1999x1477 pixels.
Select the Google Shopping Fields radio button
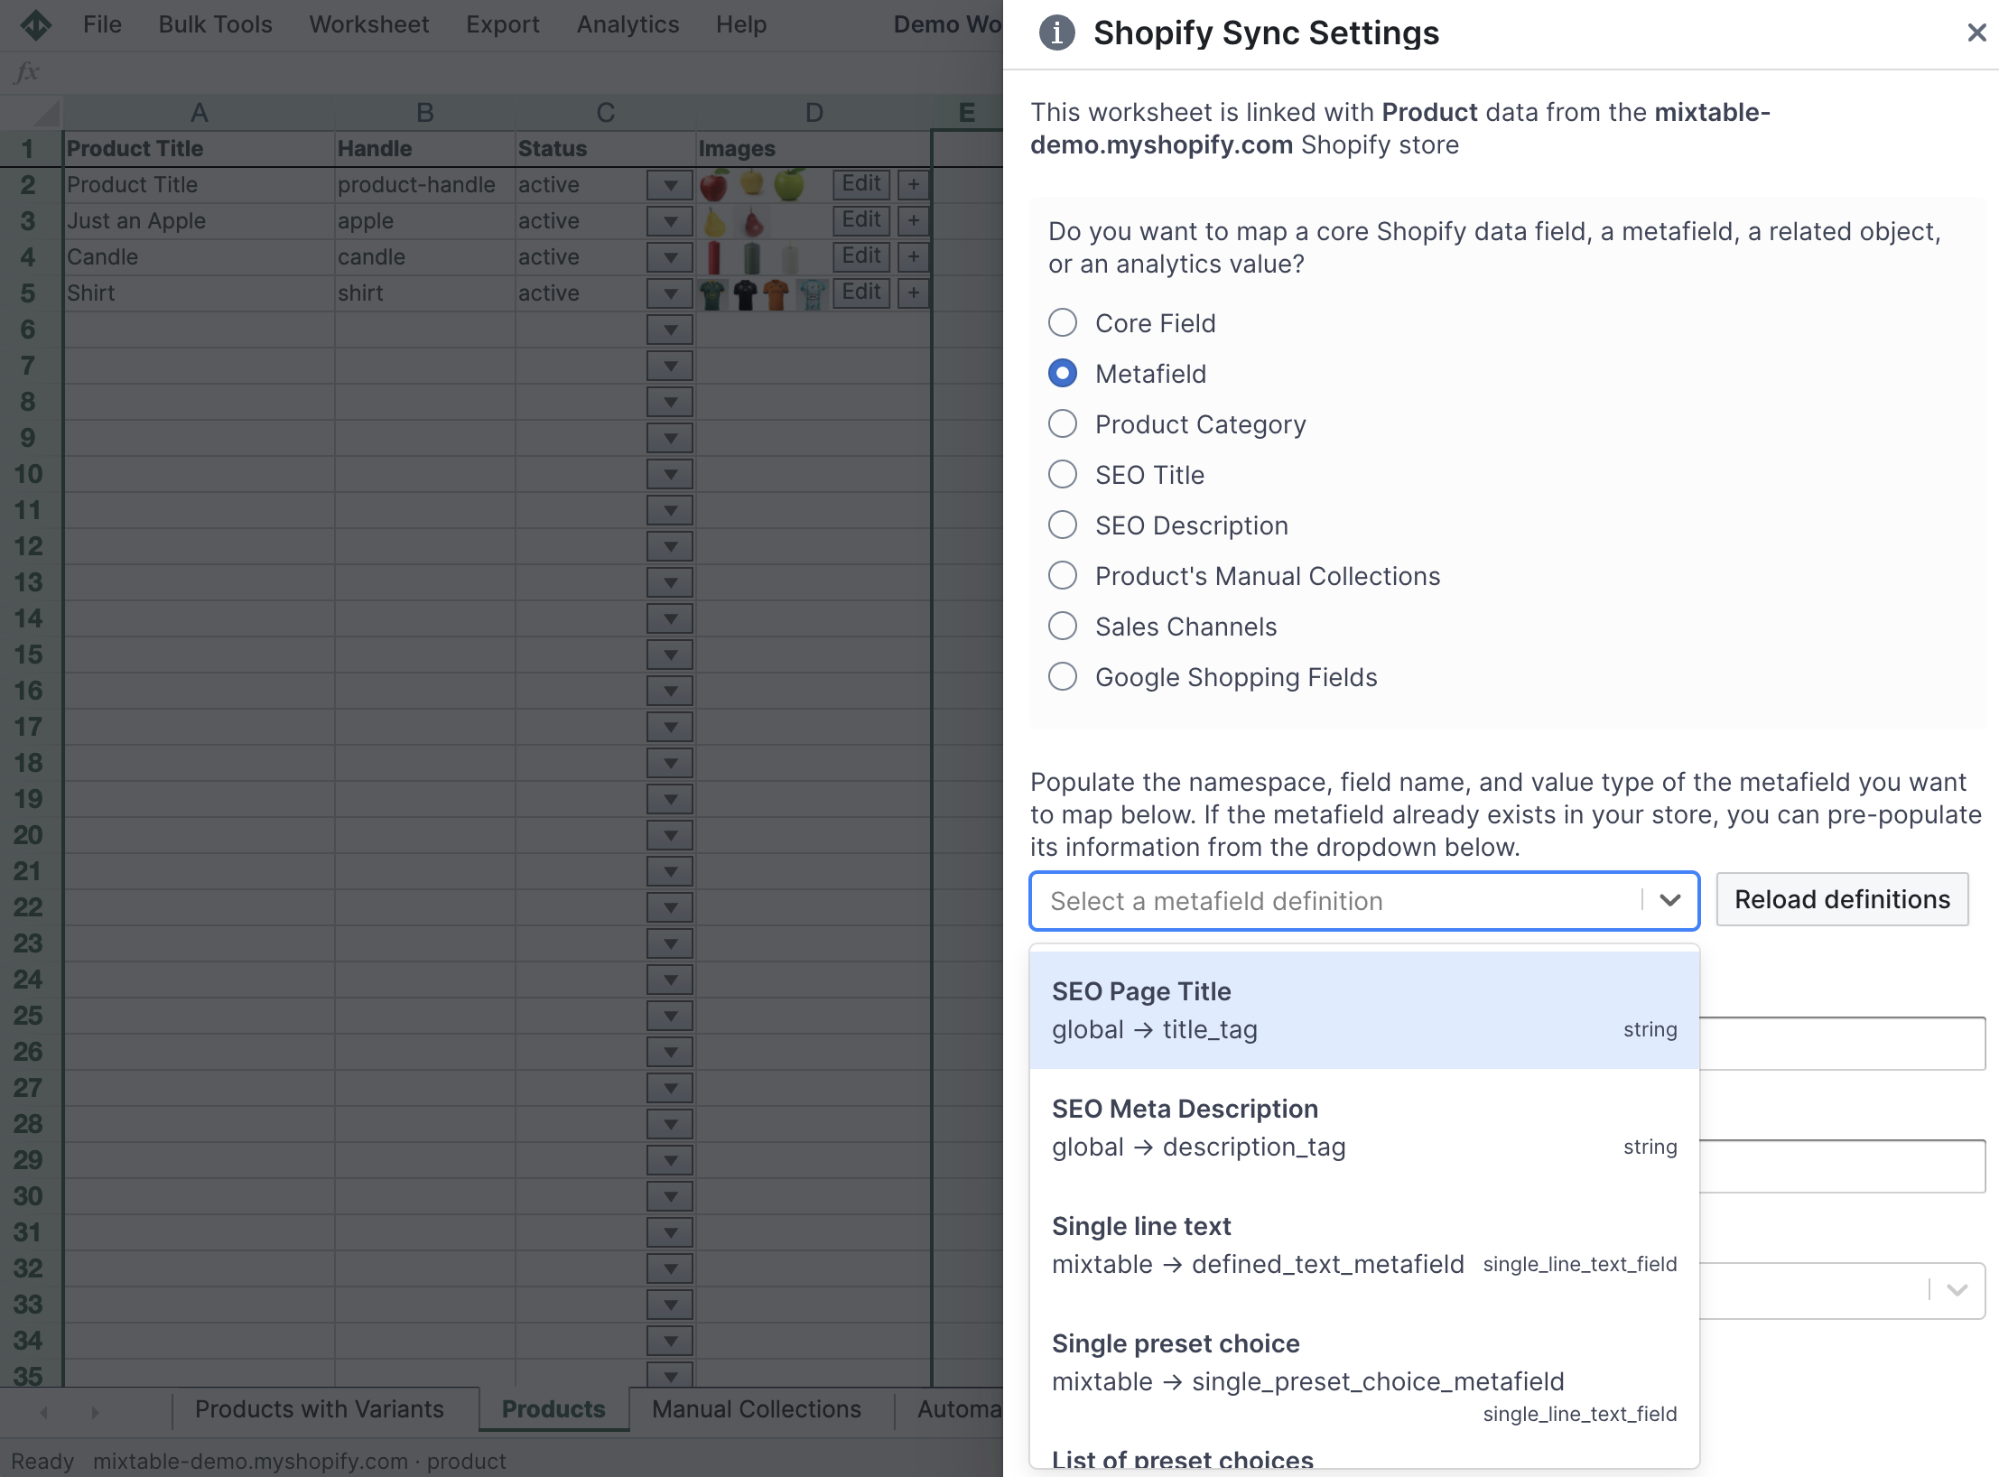(x=1063, y=676)
